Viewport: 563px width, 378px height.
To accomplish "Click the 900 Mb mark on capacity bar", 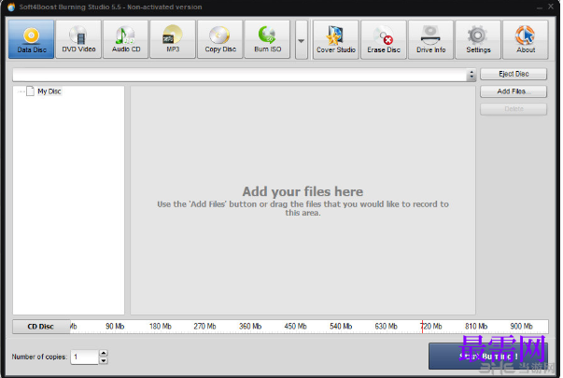I will (x=521, y=327).
